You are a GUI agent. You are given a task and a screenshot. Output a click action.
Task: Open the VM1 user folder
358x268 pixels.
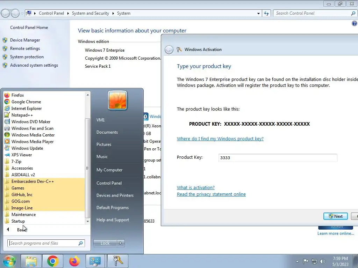(x=100, y=120)
